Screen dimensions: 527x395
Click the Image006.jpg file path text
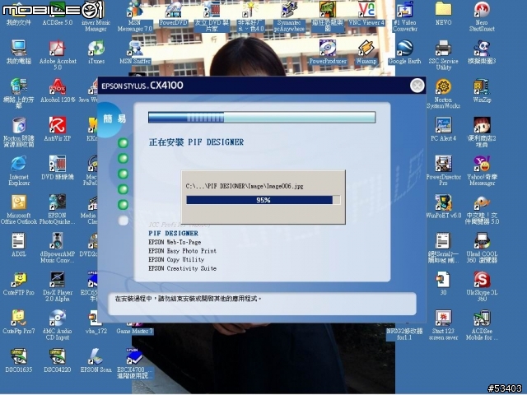click(245, 186)
